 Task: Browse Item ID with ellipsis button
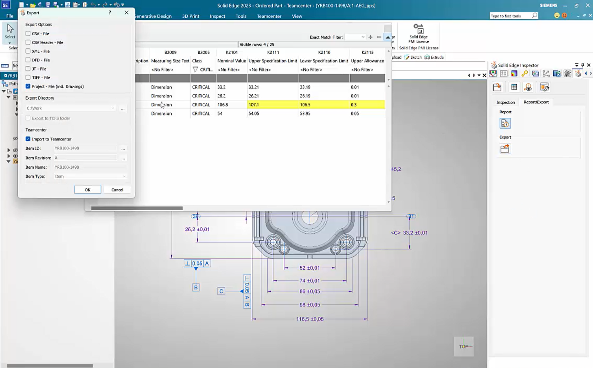(x=123, y=148)
